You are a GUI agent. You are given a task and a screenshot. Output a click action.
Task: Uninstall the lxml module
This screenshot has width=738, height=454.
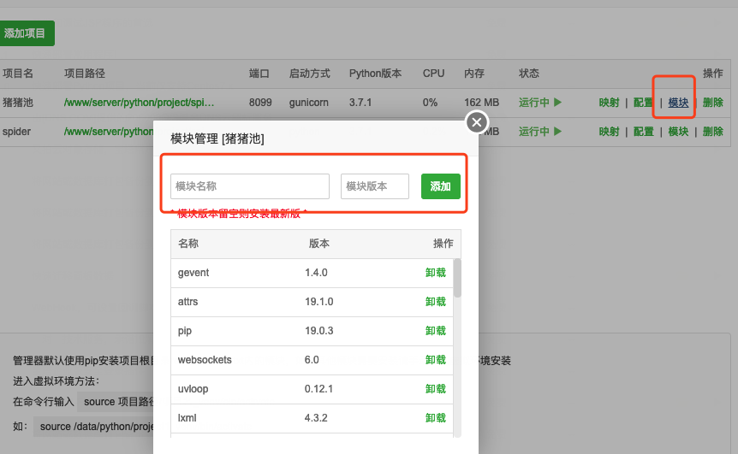(435, 418)
